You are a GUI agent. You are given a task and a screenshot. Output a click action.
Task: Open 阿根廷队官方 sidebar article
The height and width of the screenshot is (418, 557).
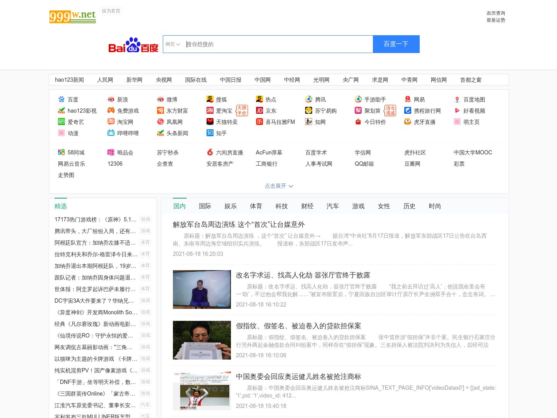click(x=96, y=243)
